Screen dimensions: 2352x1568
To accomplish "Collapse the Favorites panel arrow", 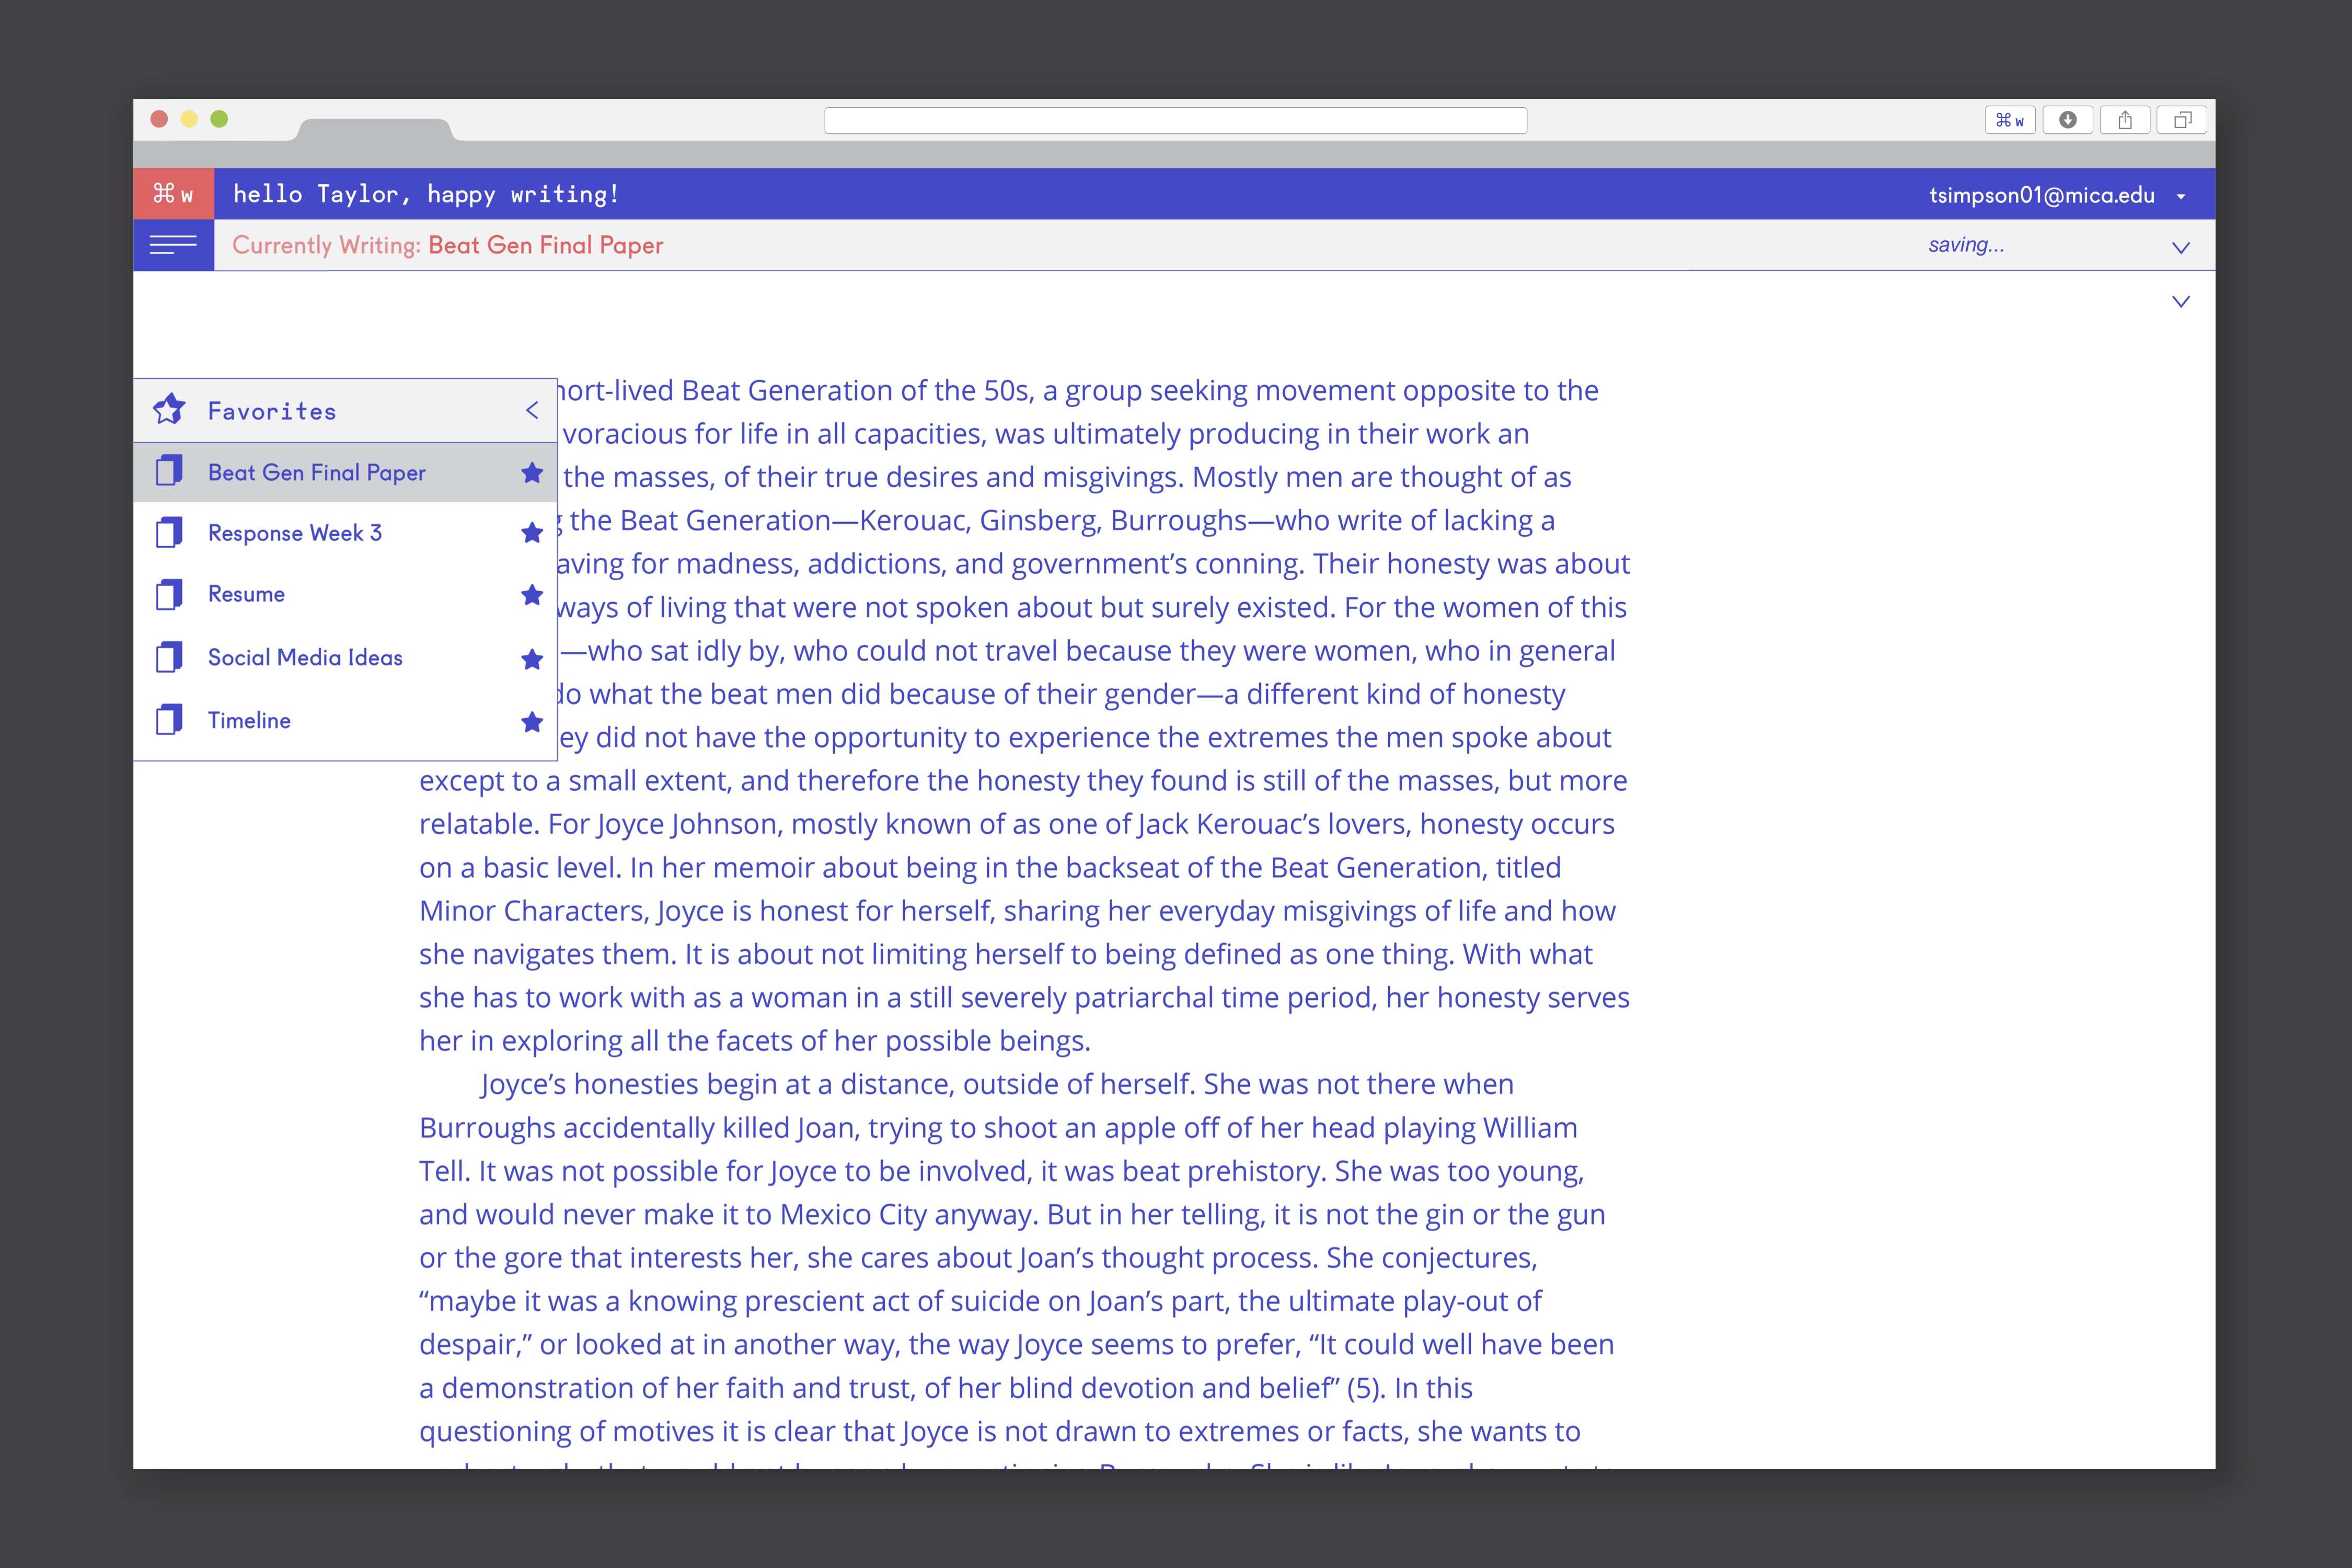I will click(532, 410).
